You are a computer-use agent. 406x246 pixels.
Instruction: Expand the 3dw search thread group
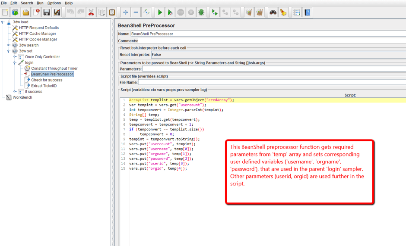9,45
